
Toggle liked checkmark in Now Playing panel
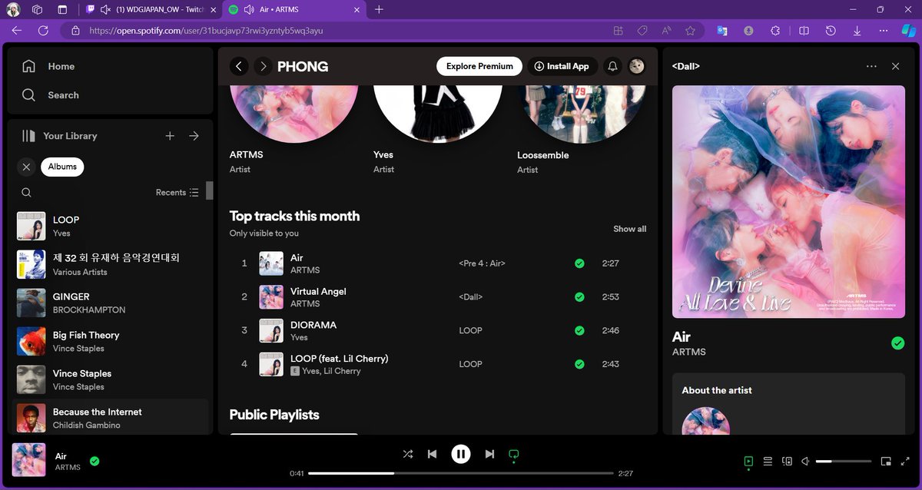[897, 343]
